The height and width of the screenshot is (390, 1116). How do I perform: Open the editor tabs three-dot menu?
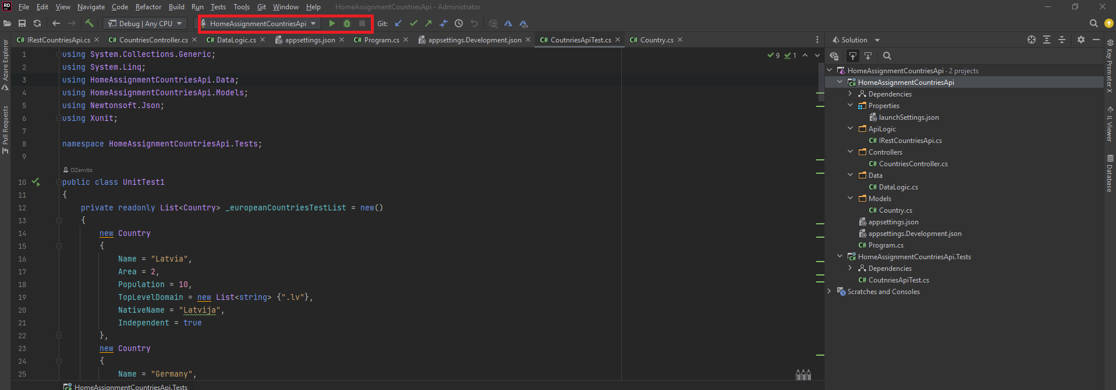click(x=817, y=40)
